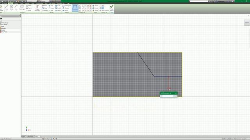The height and width of the screenshot is (140, 250).
Task: Select the Split tool
Action: pyautogui.click(x=51, y=10)
